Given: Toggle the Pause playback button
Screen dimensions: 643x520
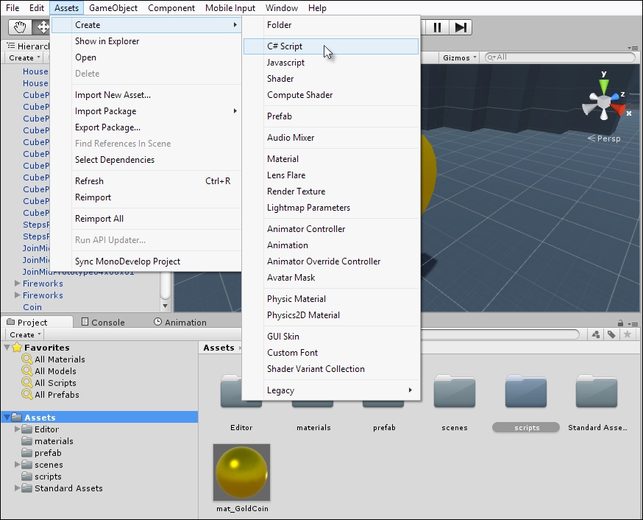Looking at the screenshot, I should 437,27.
